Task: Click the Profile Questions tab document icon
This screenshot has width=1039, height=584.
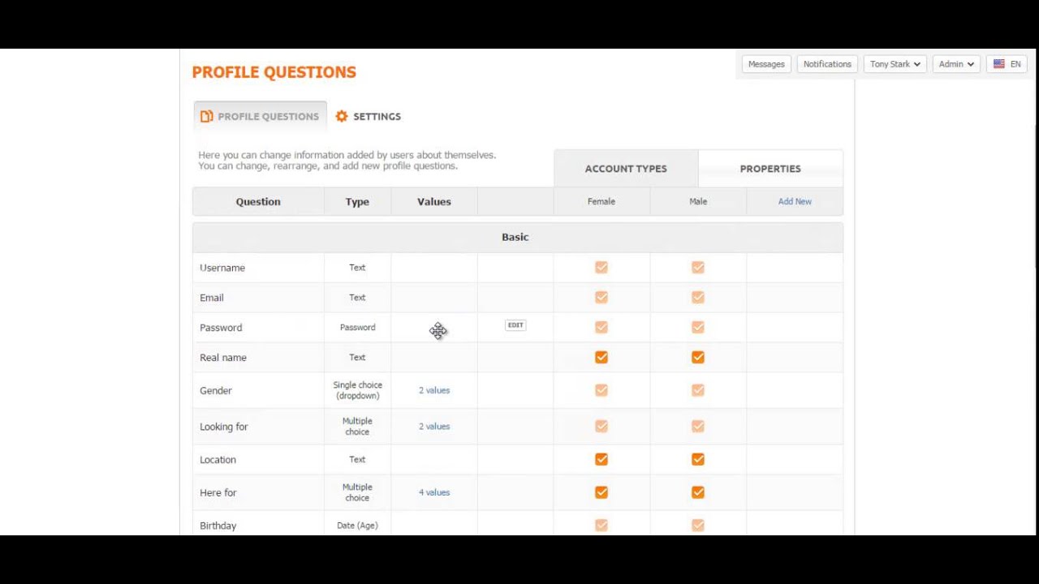Action: click(x=207, y=116)
